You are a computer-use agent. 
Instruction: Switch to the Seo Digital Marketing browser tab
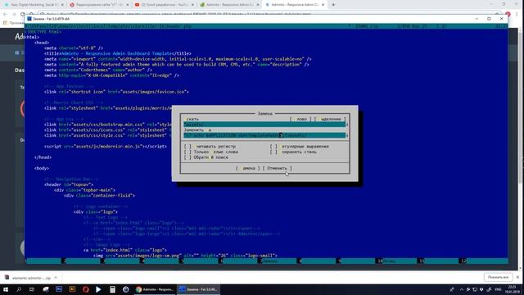pyautogui.click(x=34, y=5)
